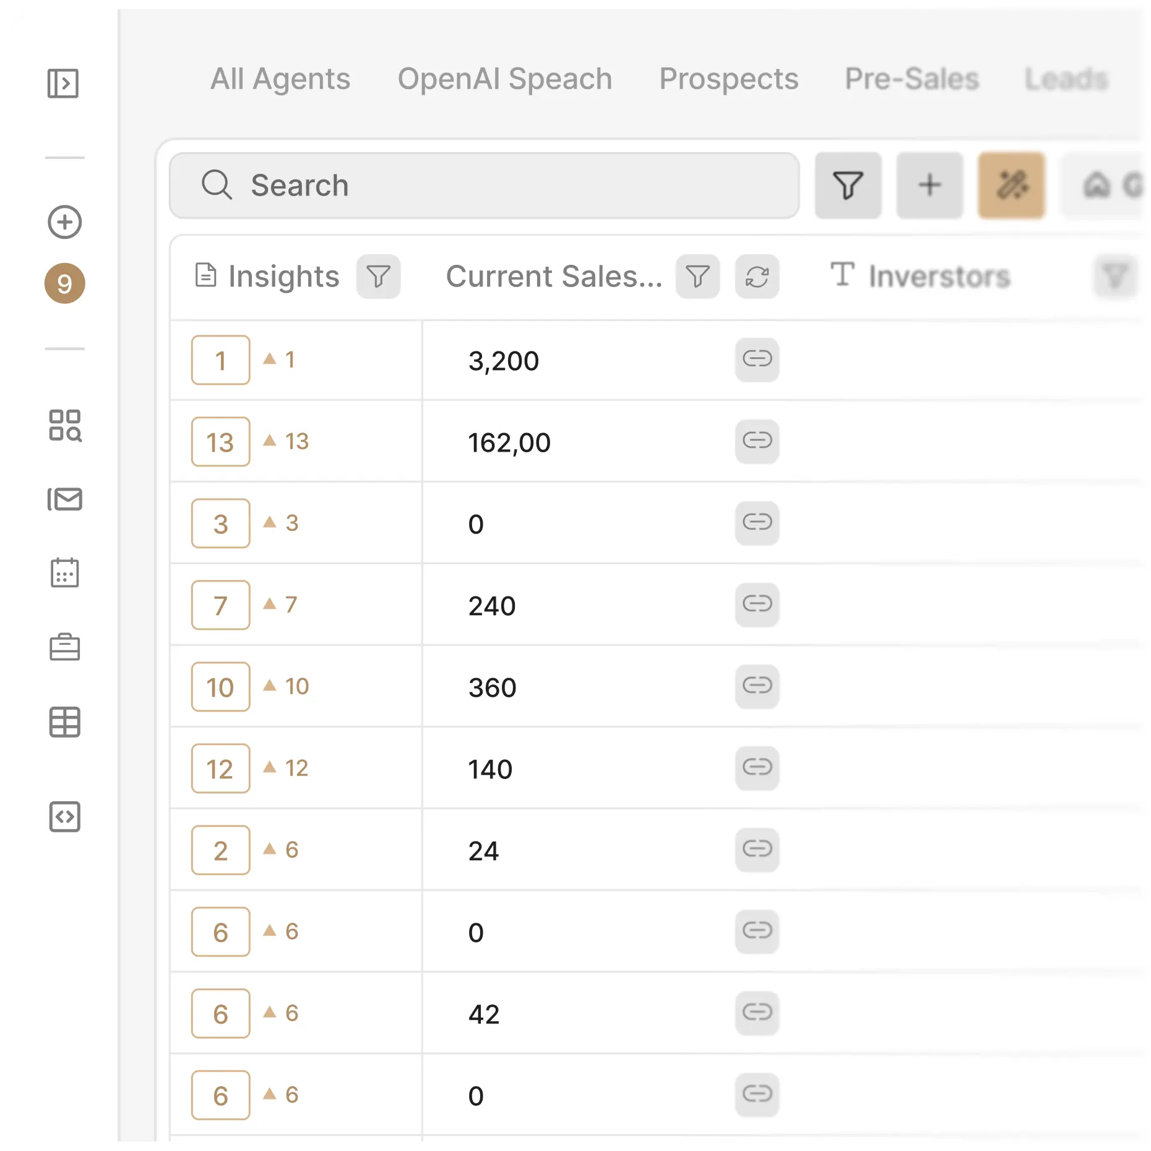1151x1151 pixels.
Task: Open the Insights column filter
Action: tap(378, 277)
